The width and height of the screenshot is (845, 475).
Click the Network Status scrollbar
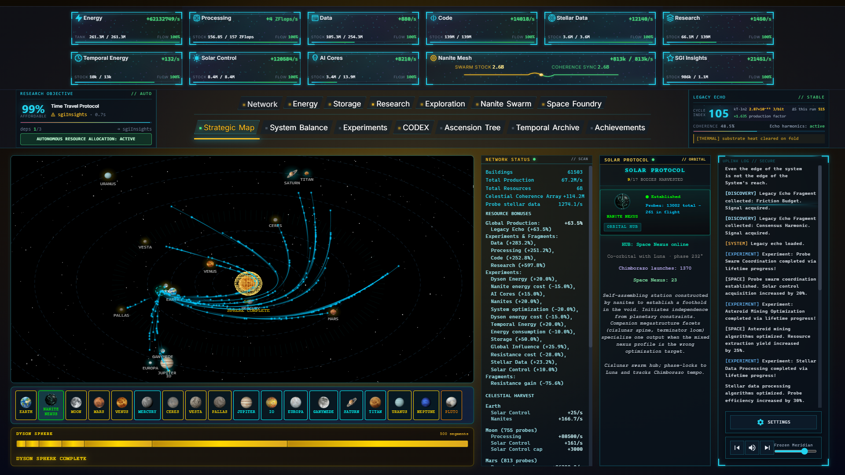[x=590, y=257]
